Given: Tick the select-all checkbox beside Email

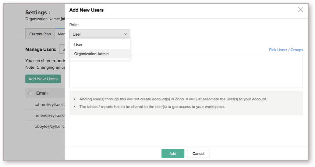Looking at the screenshot, I should click(x=30, y=93).
